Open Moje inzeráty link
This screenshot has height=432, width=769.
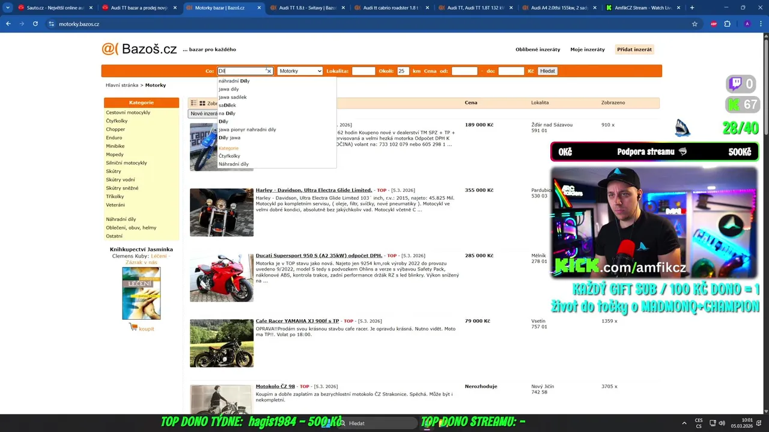point(588,49)
